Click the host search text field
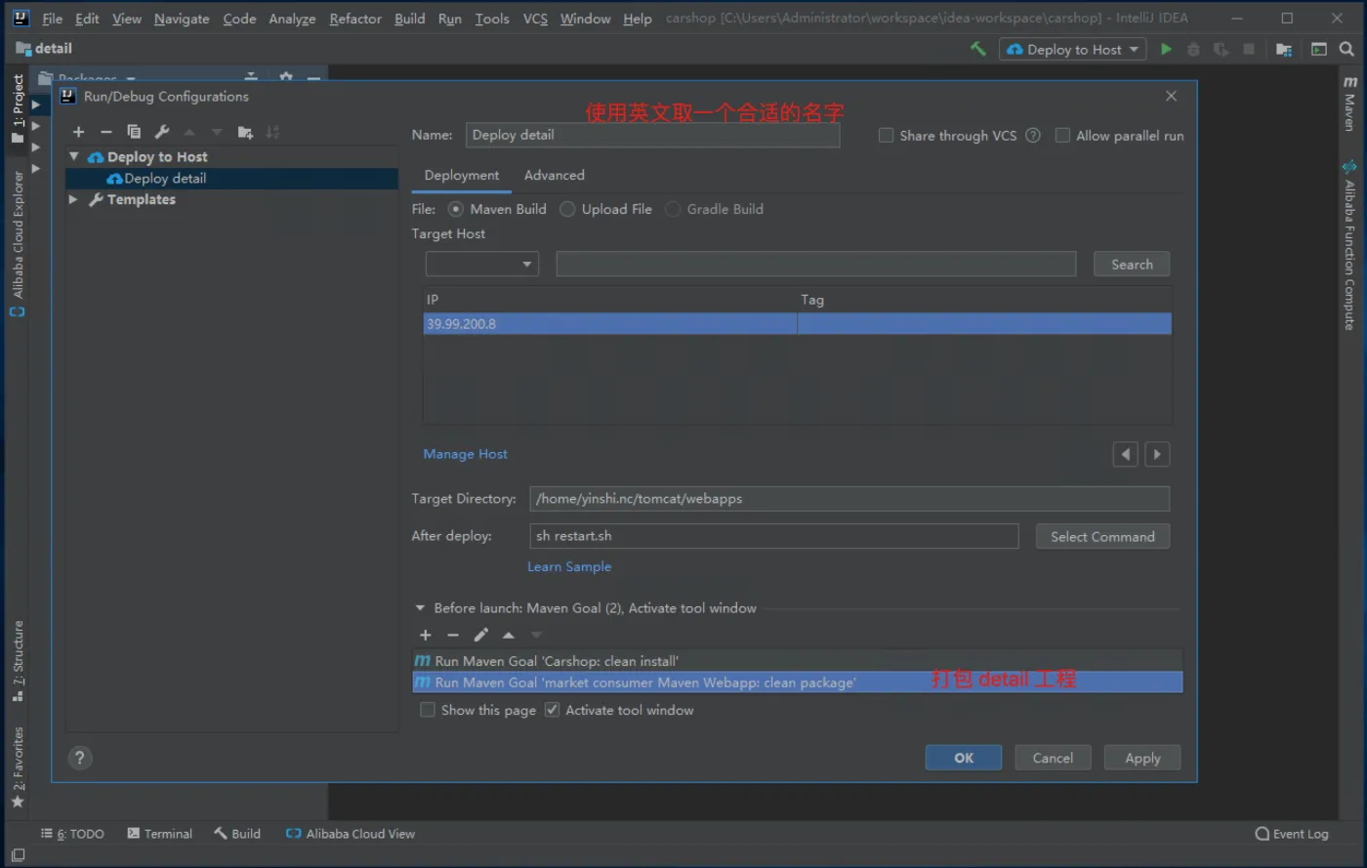This screenshot has height=868, width=1367. point(816,264)
